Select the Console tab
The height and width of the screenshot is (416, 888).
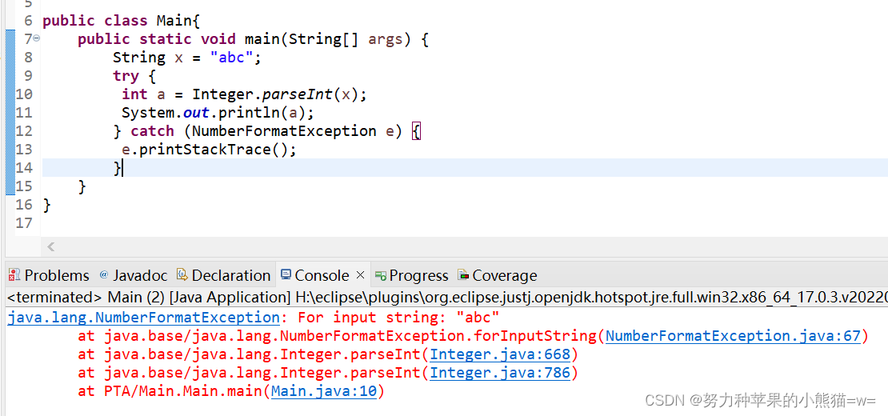[x=322, y=276]
